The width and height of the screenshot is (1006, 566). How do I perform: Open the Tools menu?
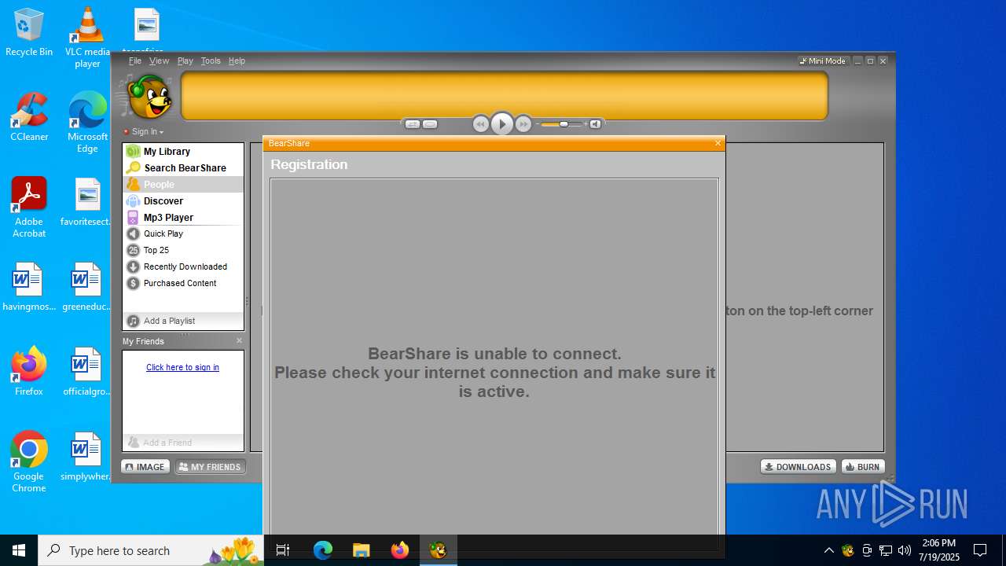coord(211,61)
